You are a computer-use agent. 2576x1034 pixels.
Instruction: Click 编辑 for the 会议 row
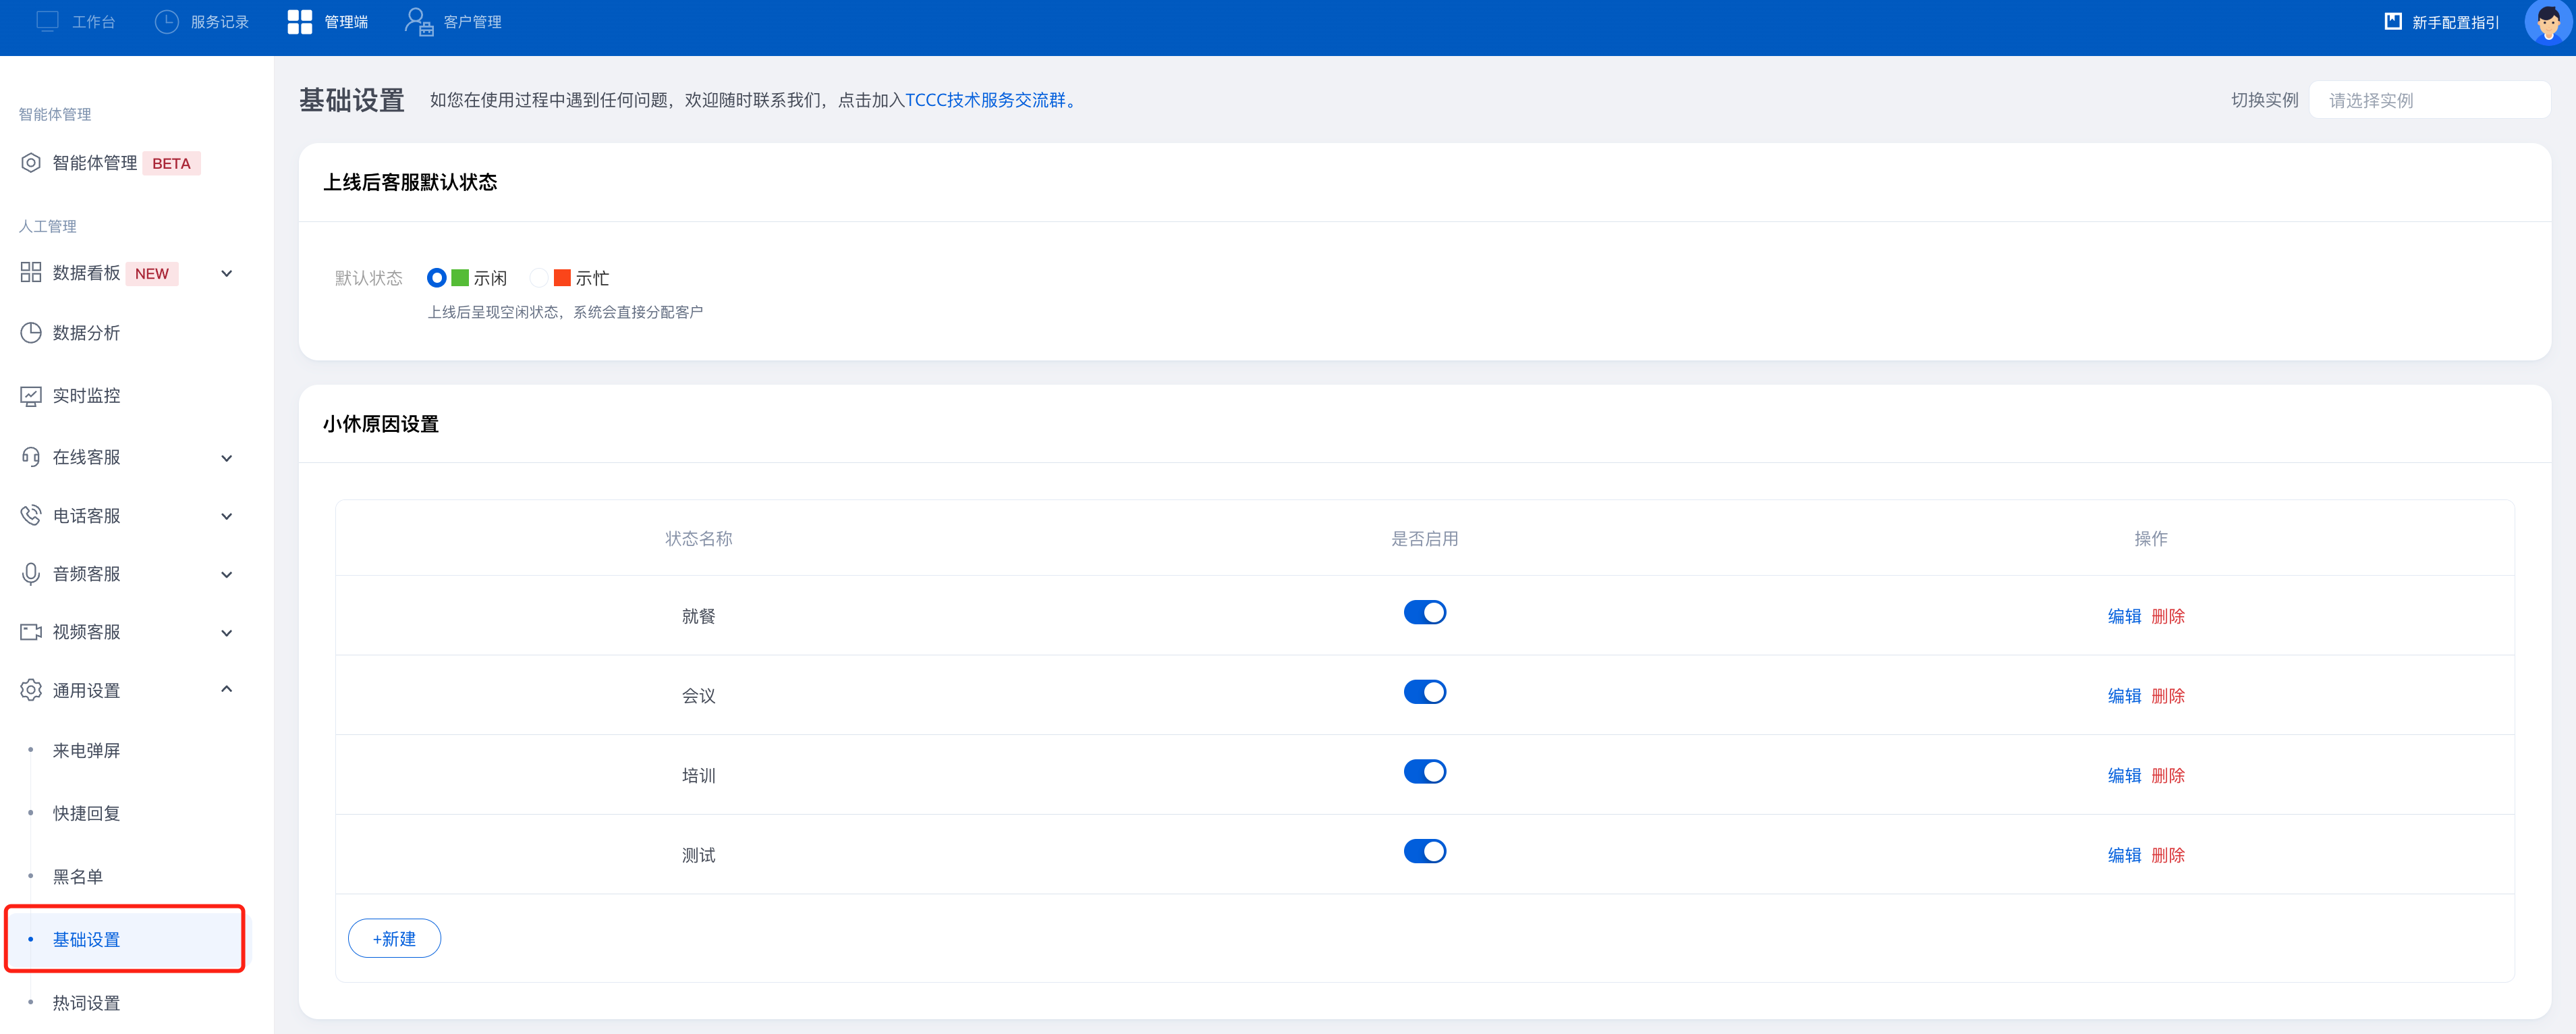[2124, 696]
